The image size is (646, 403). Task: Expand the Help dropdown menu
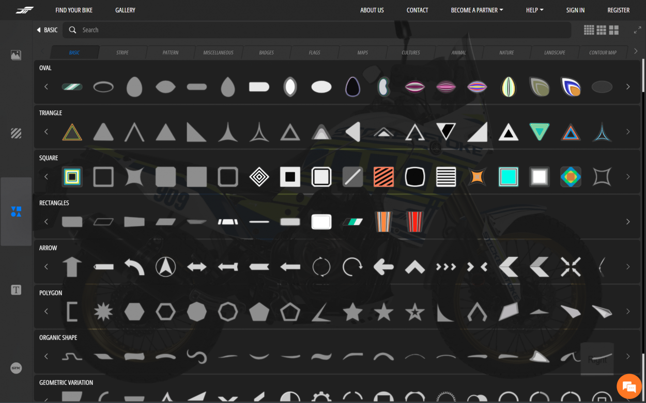click(534, 10)
